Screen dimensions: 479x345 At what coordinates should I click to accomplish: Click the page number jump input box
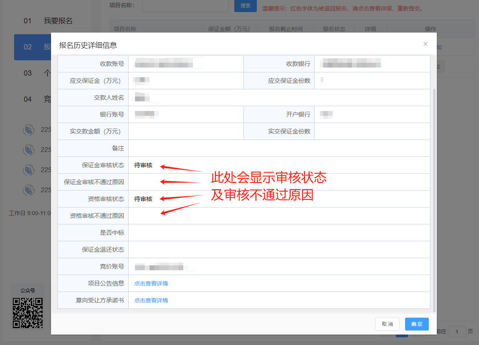point(457,331)
